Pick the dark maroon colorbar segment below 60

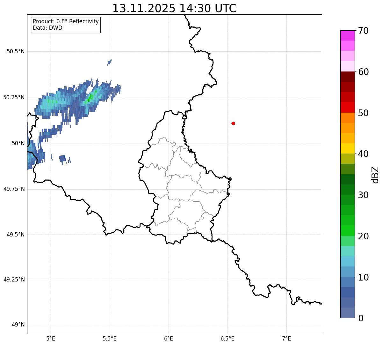[347, 77]
